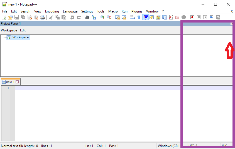Open the Function List panel icon
The width and height of the screenshot is (235, 149).
[x=171, y=17]
